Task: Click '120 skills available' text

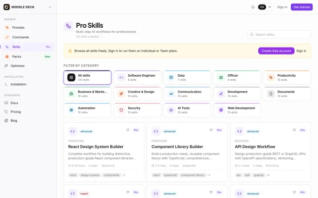Action: [x=87, y=37]
